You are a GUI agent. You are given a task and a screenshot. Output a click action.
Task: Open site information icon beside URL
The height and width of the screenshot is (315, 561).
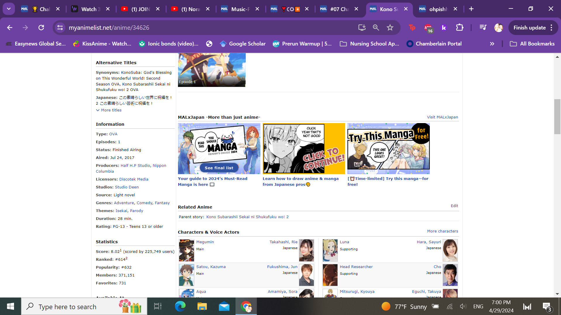click(x=60, y=28)
